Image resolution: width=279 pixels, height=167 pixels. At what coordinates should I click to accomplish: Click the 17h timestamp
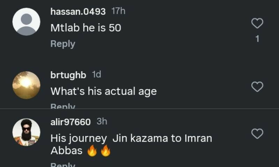tap(118, 11)
